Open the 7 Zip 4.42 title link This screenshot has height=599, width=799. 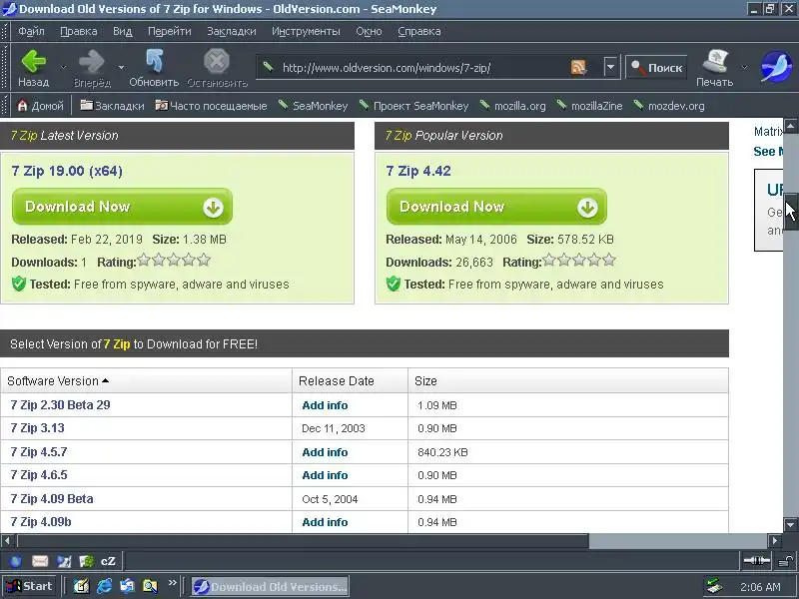coord(418,171)
